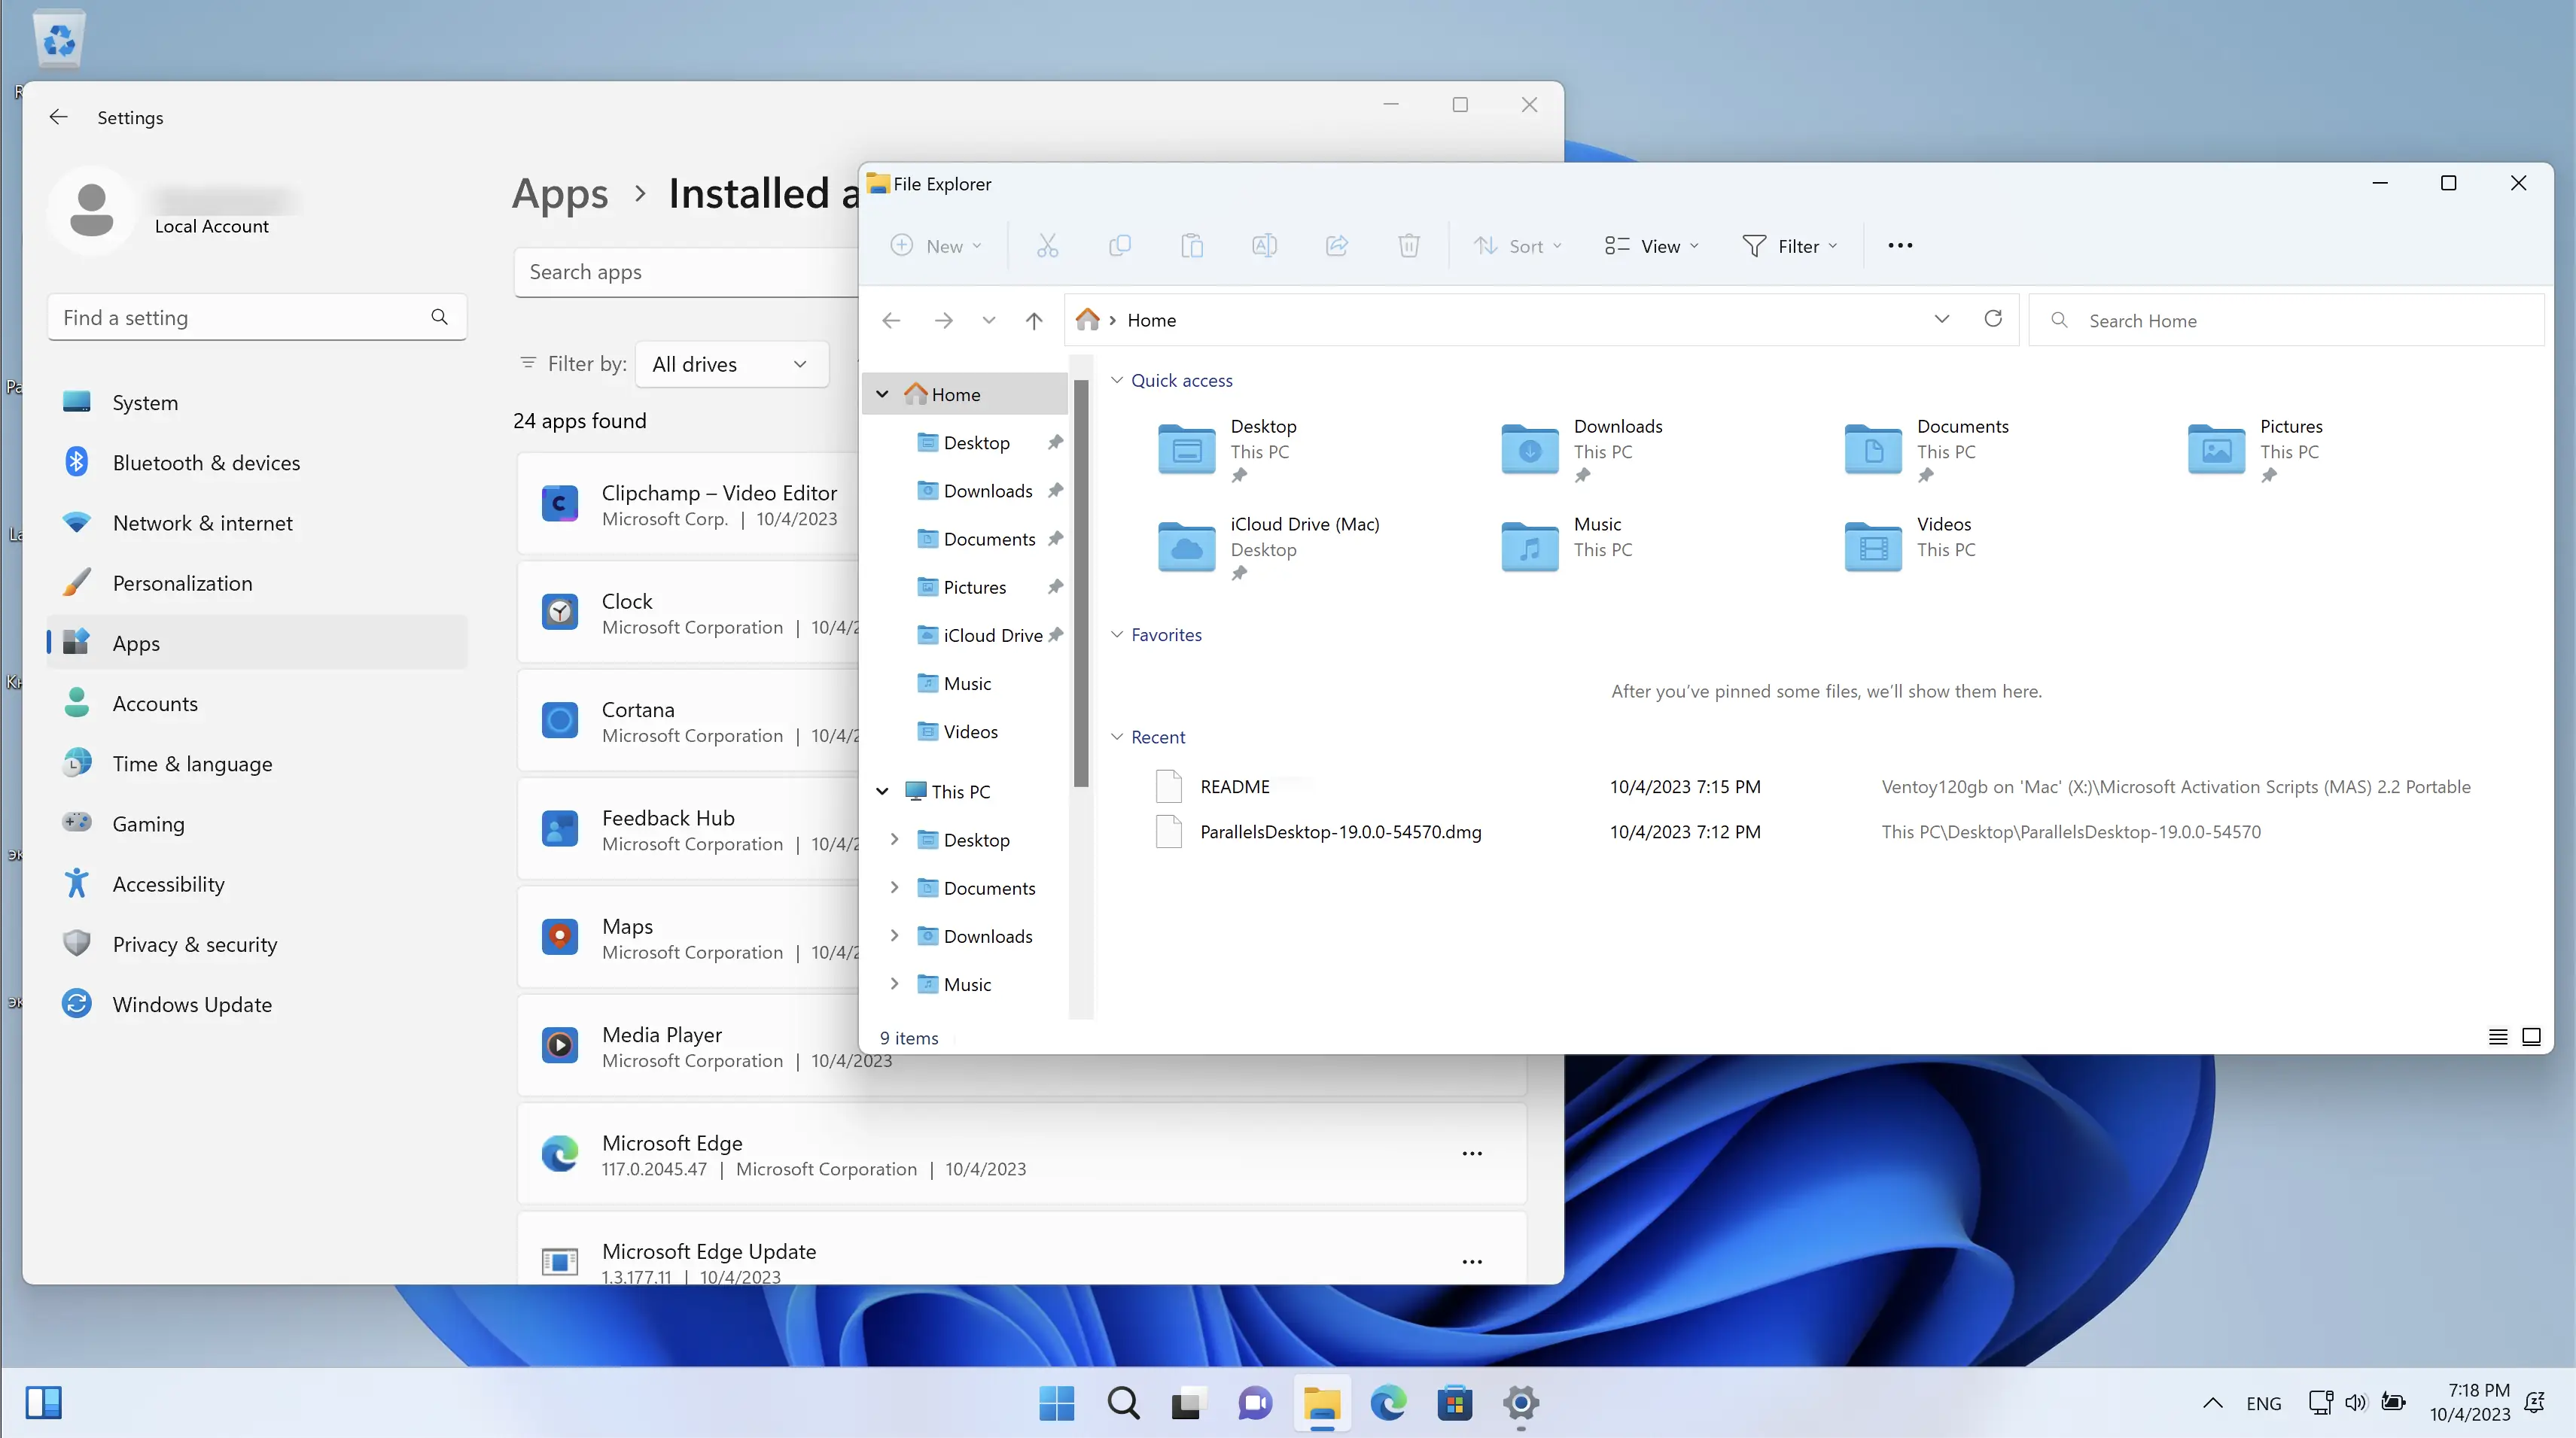The height and width of the screenshot is (1438, 2576).
Task: Click the Apps breadcrumb link
Action: [x=560, y=194]
